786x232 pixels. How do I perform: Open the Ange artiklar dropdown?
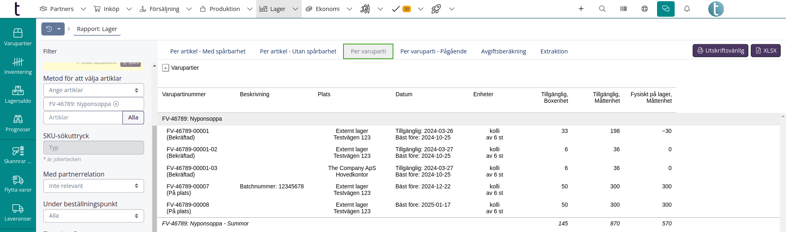[x=93, y=90]
